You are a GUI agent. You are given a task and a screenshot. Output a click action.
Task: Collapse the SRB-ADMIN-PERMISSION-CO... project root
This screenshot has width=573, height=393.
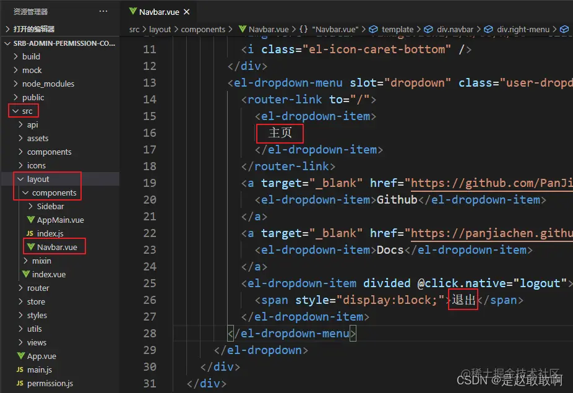pos(60,43)
